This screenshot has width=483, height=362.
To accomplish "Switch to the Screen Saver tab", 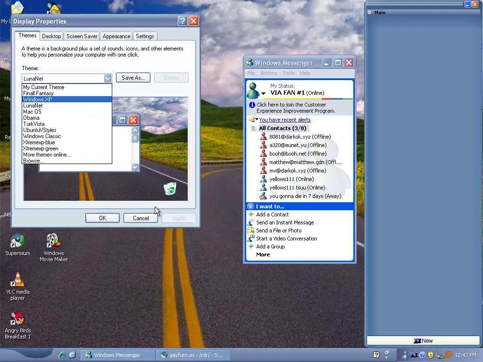I will coord(82,36).
